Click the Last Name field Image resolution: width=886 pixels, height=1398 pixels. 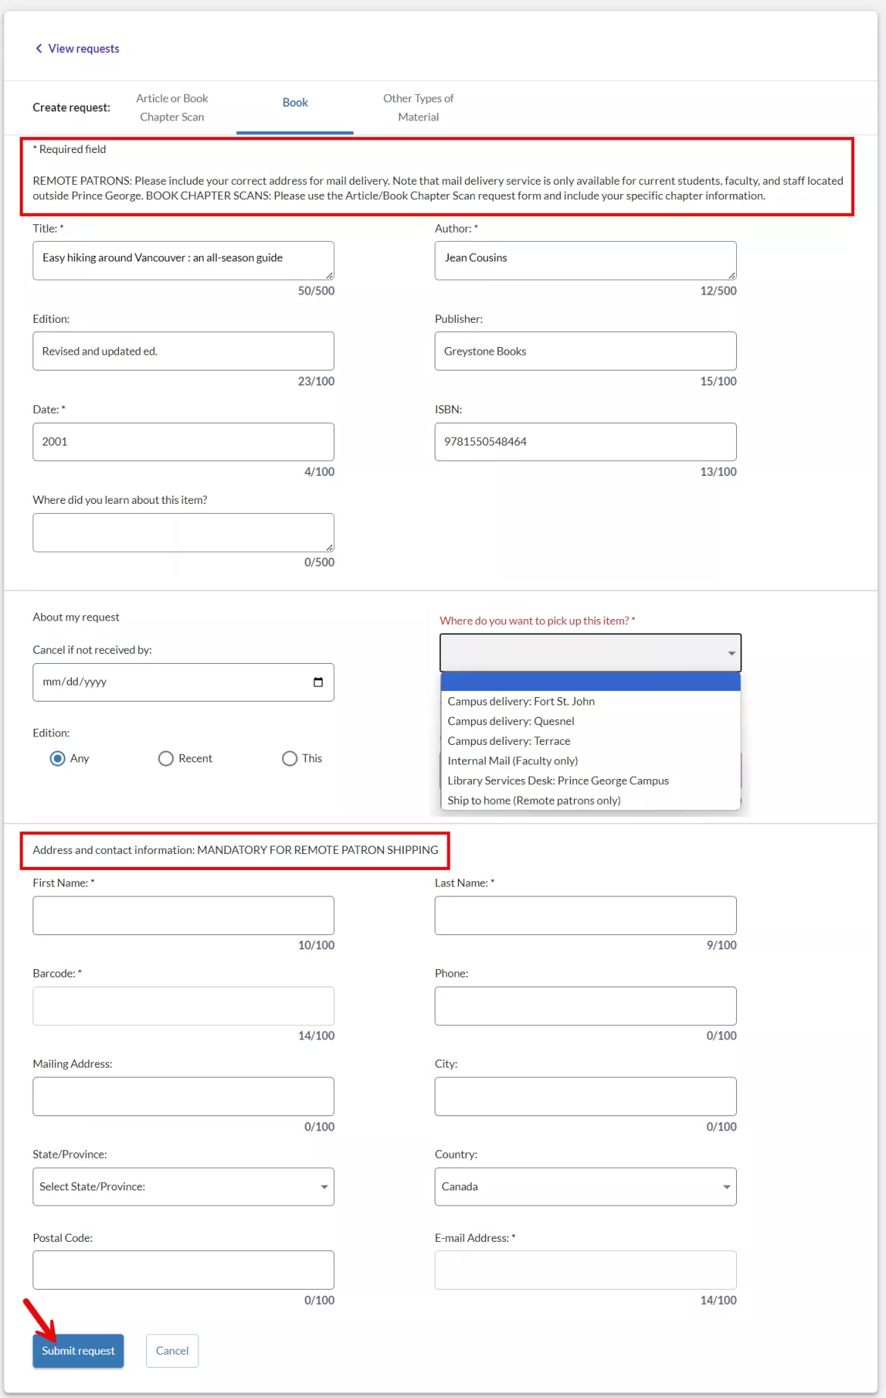pos(585,915)
